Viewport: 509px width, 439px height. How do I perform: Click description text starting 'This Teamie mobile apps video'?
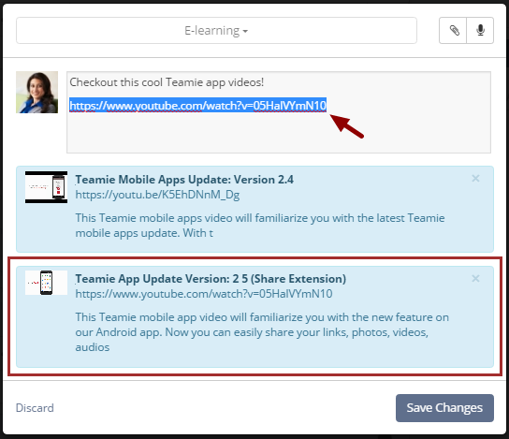260,226
